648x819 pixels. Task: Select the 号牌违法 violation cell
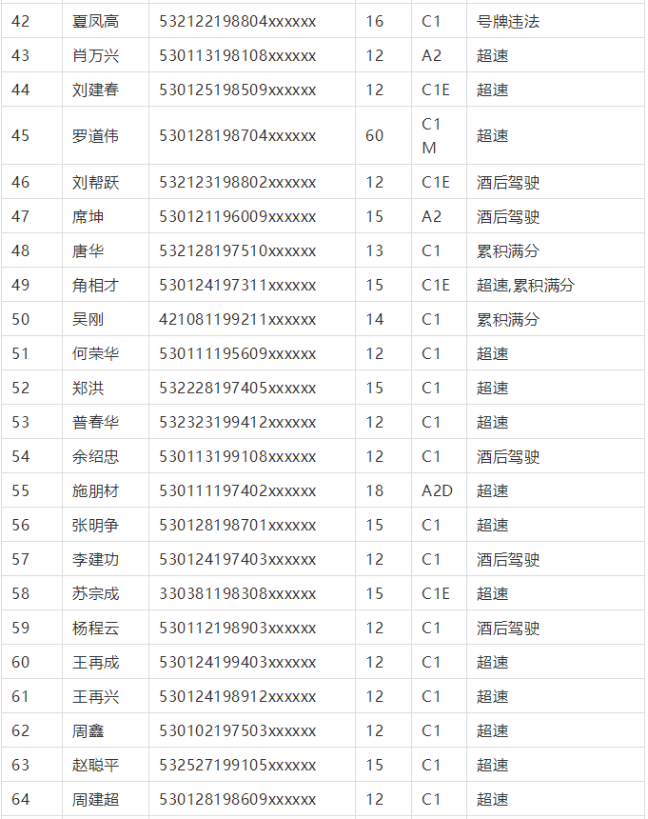507,21
